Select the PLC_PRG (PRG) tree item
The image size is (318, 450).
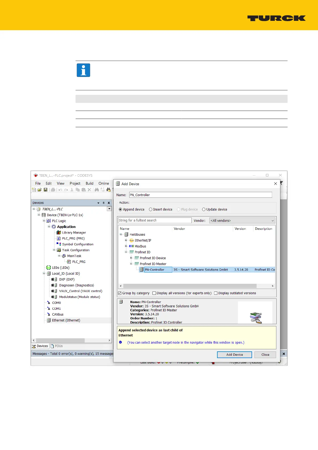tap(73, 238)
